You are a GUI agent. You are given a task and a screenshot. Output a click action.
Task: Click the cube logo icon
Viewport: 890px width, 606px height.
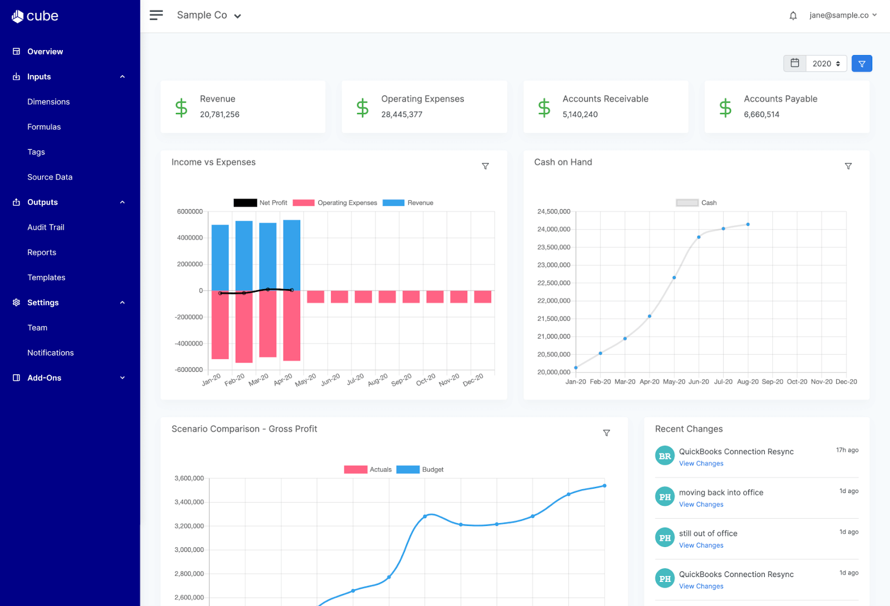[x=16, y=16]
